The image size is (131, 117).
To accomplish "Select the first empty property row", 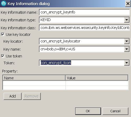I will click(65, 83).
